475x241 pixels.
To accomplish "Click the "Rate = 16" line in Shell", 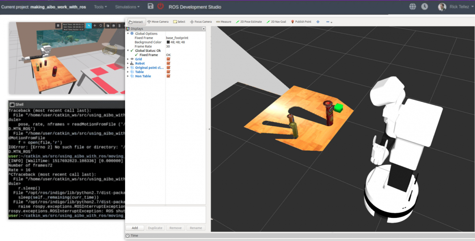I will click(x=19, y=170).
